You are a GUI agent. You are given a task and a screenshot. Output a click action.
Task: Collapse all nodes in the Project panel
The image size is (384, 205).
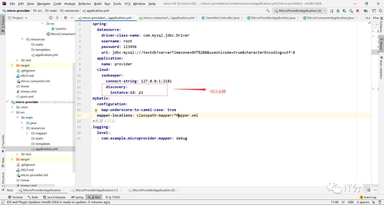57,18
